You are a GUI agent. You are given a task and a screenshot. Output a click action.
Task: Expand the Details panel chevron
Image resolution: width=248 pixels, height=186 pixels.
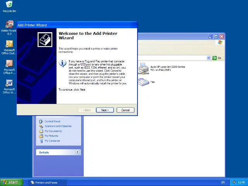(77, 152)
